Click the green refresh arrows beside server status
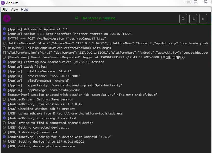 (77, 18)
